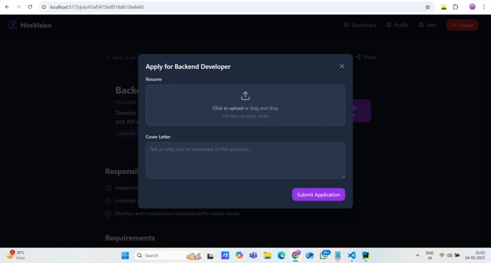Open the Wi-Fi network tray icon
491x263 pixels.
[x=442, y=256]
